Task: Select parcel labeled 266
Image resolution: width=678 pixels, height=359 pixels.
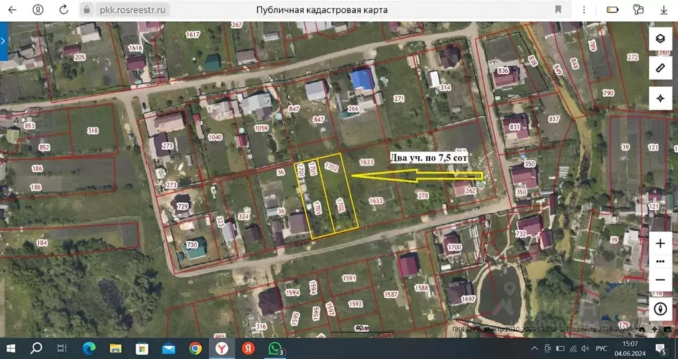Action: [353, 109]
